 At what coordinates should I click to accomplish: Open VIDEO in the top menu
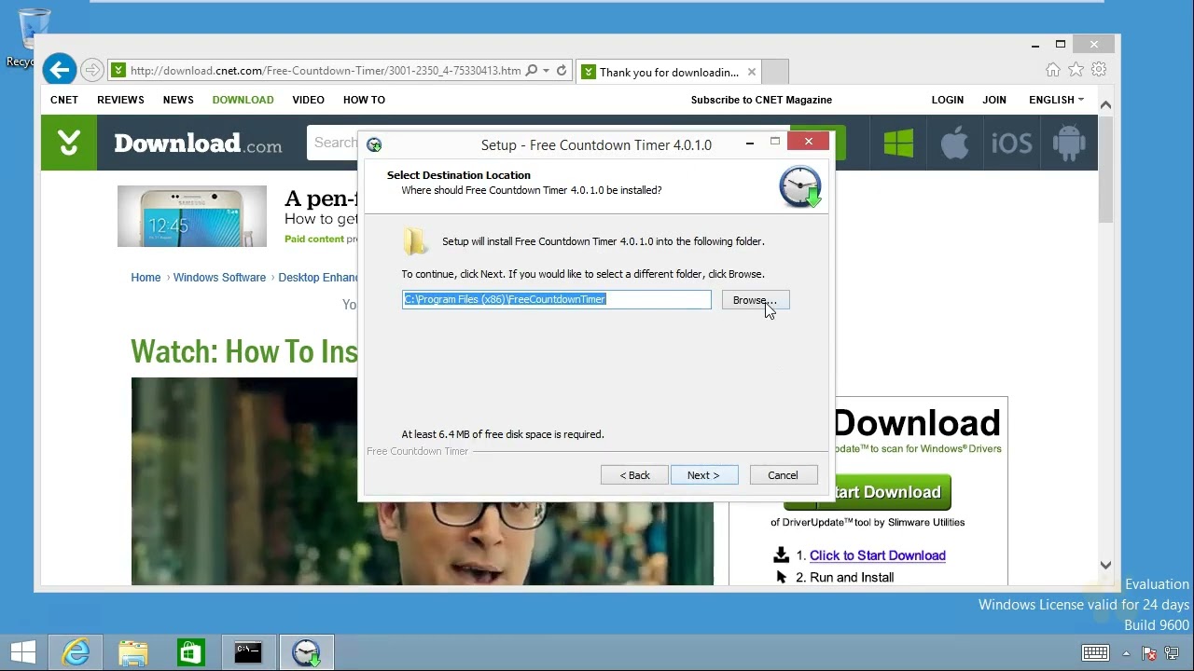tap(308, 100)
